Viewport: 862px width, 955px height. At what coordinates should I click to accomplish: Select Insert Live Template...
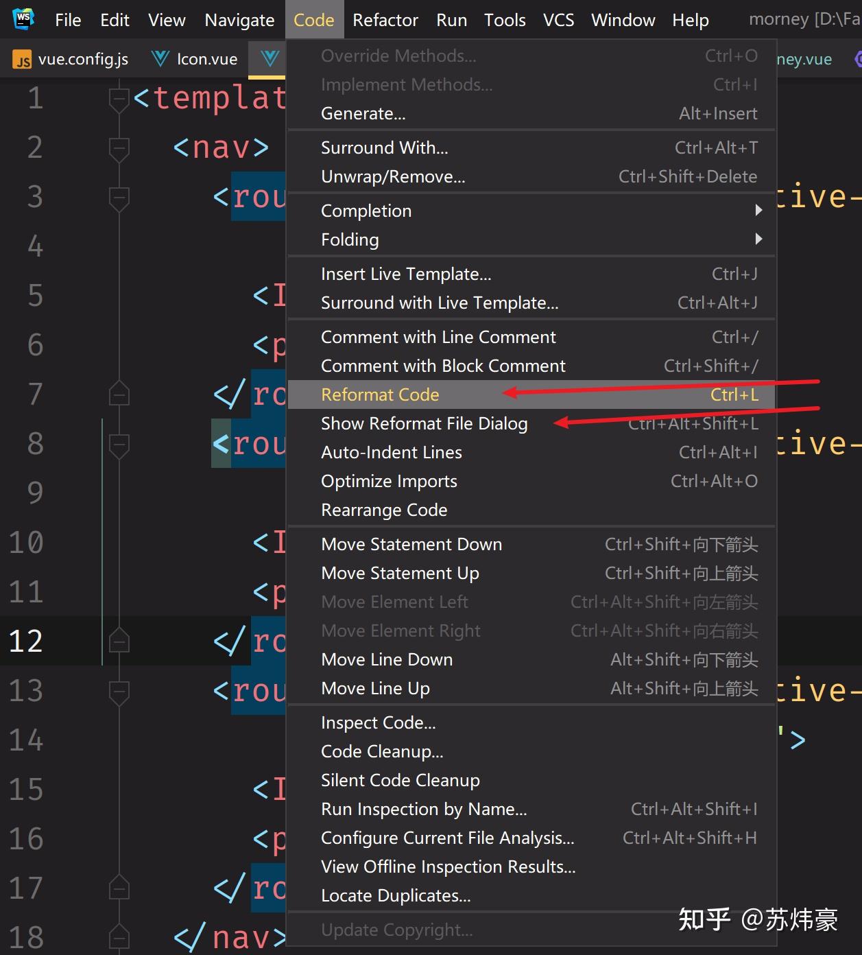tap(531, 274)
